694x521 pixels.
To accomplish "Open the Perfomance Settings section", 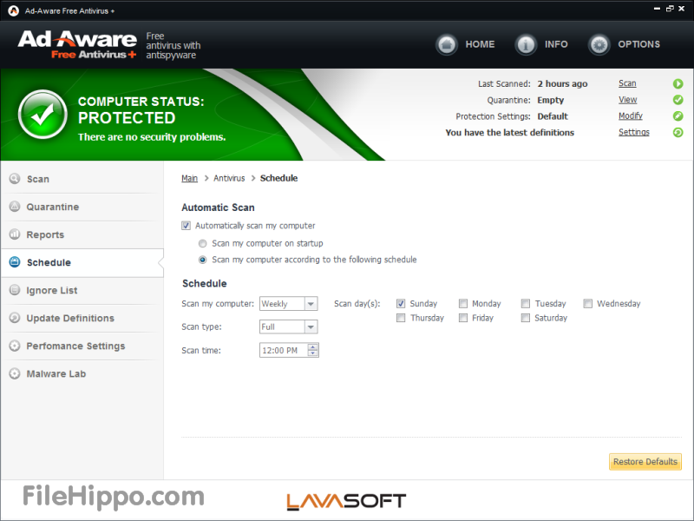I will point(82,346).
